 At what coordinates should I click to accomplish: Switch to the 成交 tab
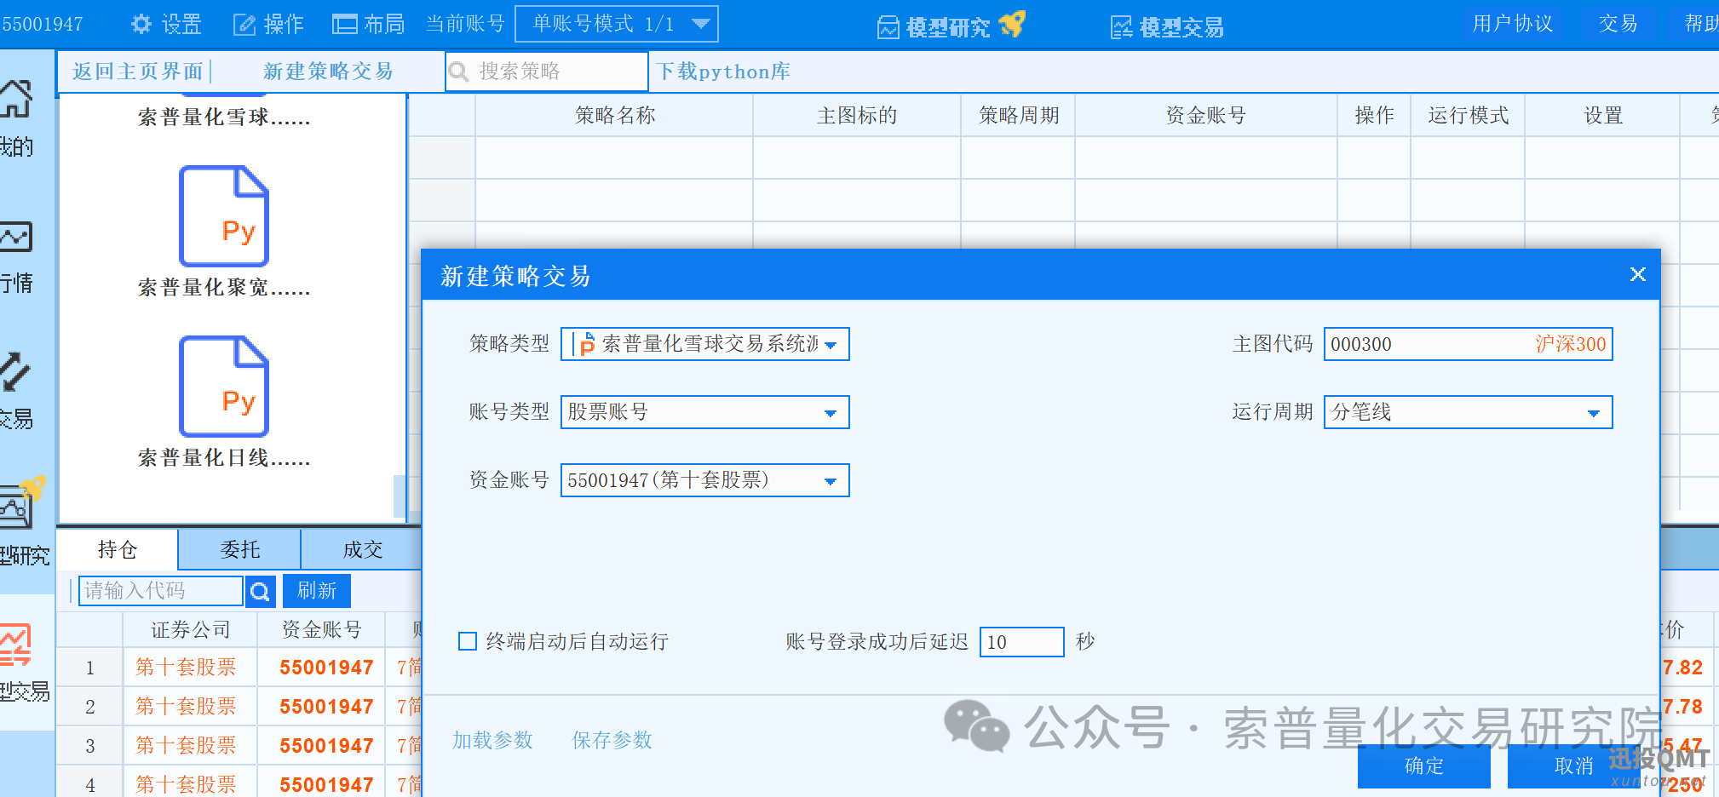[363, 549]
